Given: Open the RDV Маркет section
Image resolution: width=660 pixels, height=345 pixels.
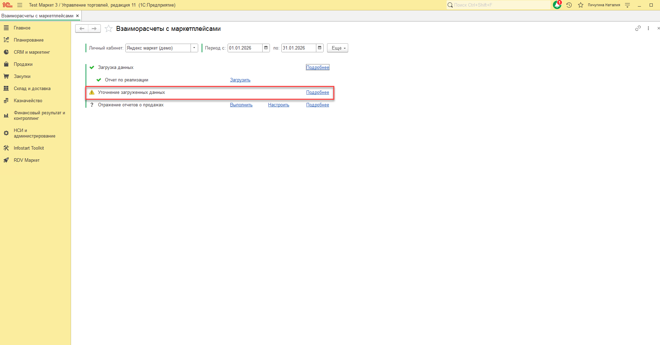Looking at the screenshot, I should coord(35,160).
